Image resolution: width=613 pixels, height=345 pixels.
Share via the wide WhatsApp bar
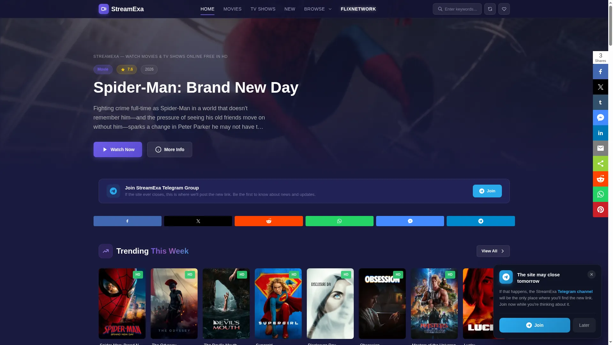(339, 221)
